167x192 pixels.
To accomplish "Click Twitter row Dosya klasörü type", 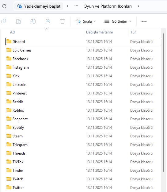I will pyautogui.click(x=141, y=187).
